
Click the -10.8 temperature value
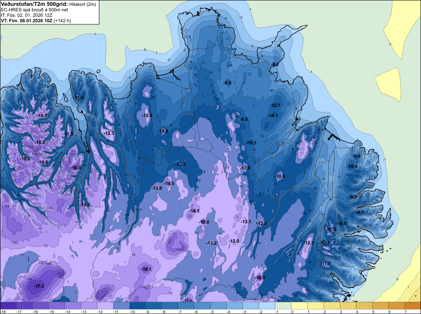coord(280,176)
